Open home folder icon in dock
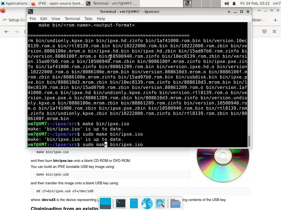The width and height of the screenshot is (281, 210). [x=175, y=203]
